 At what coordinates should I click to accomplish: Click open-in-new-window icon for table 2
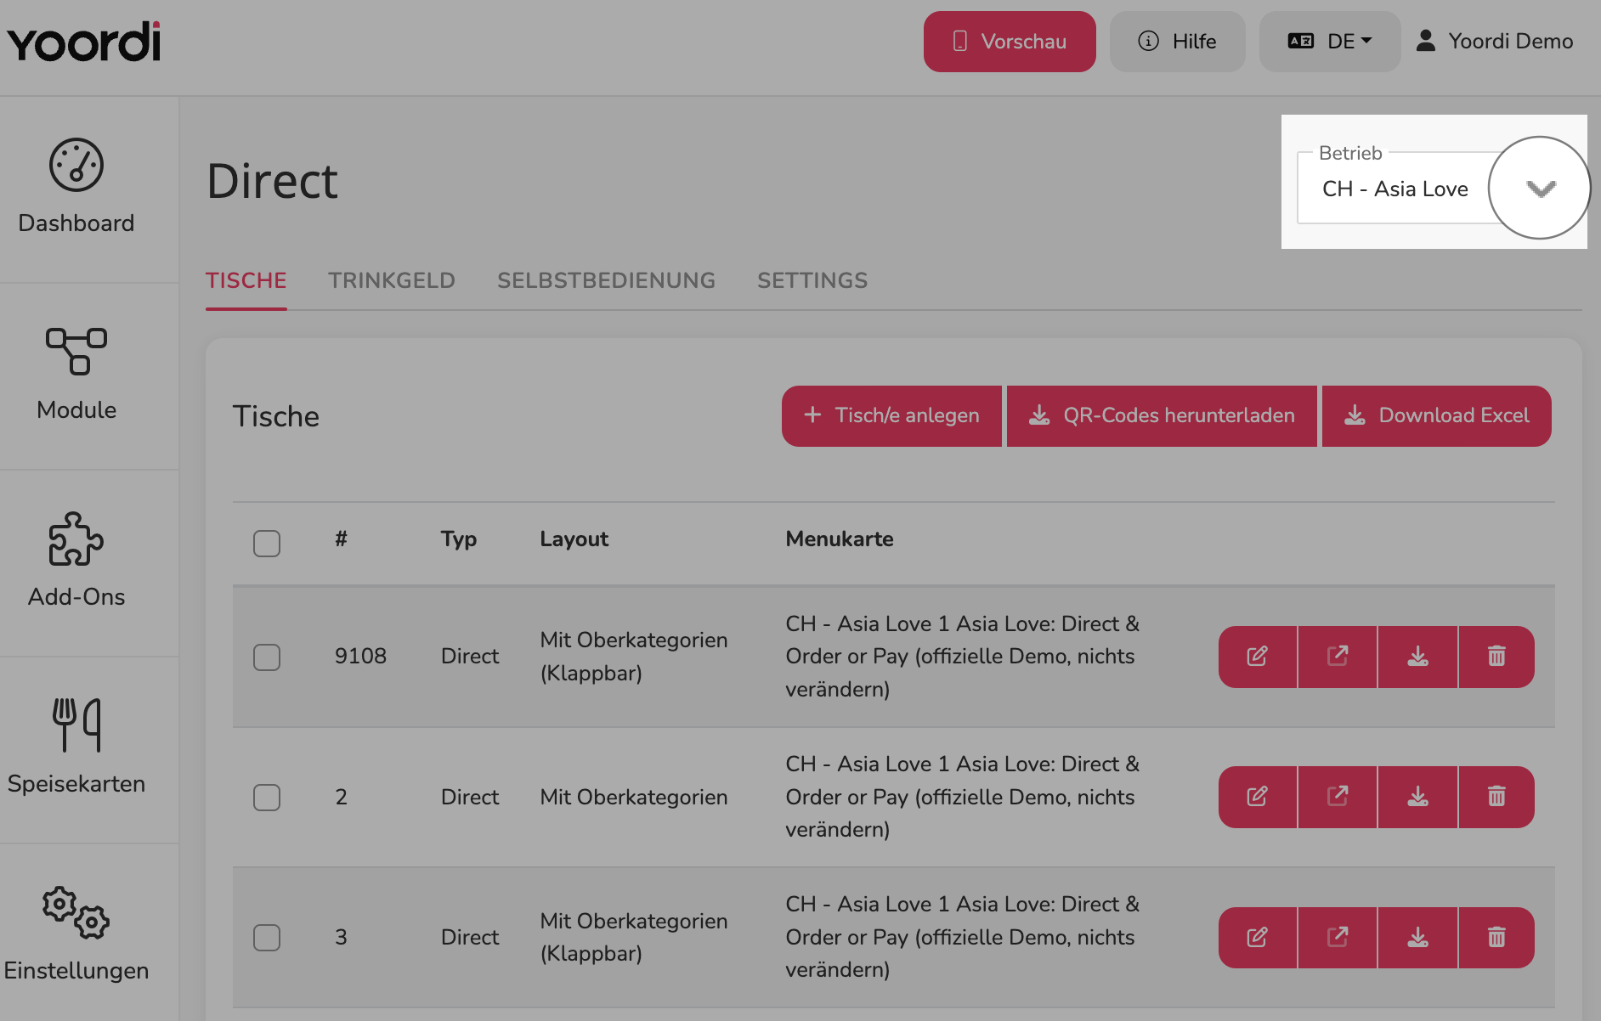1338,797
